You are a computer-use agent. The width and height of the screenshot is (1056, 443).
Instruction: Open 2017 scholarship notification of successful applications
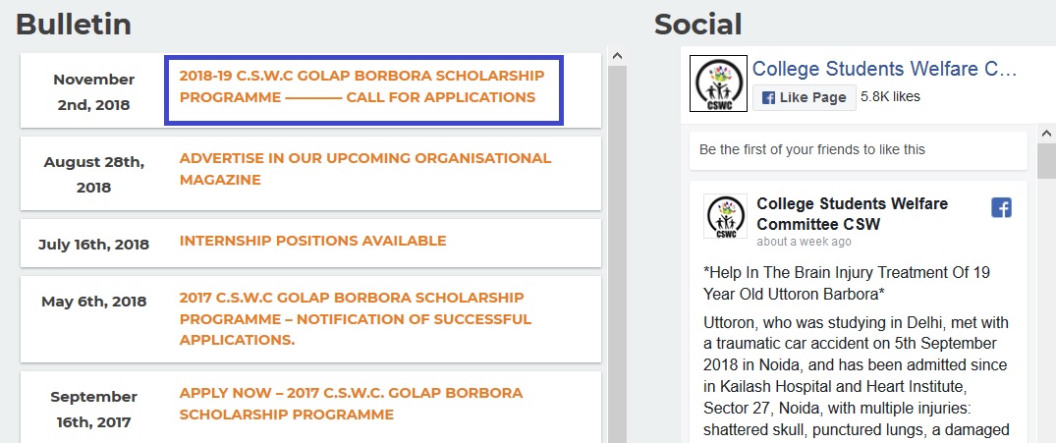[355, 318]
